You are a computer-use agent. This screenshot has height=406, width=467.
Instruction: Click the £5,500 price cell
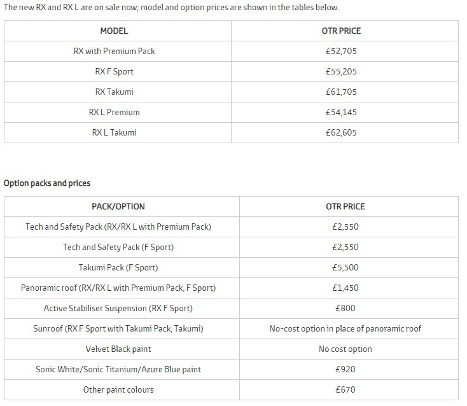coord(345,267)
